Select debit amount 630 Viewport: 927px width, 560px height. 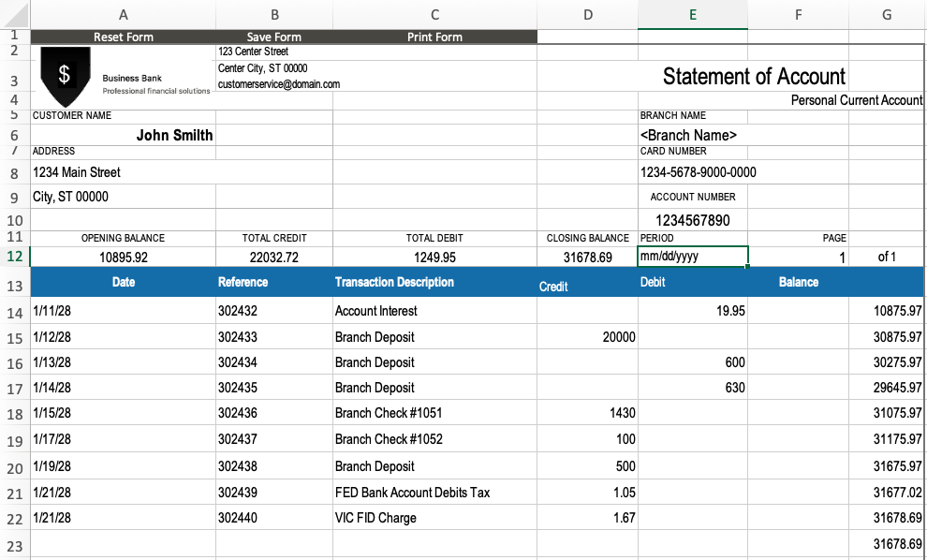click(x=693, y=388)
